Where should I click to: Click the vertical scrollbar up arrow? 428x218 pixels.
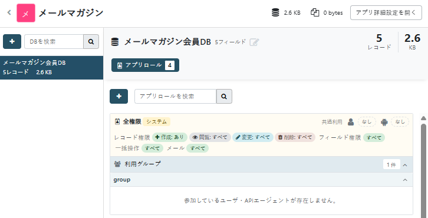423,118
